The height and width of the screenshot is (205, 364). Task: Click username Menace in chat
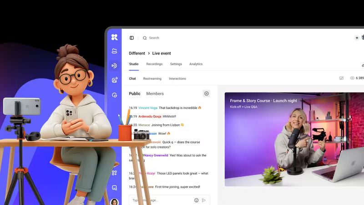144,125
